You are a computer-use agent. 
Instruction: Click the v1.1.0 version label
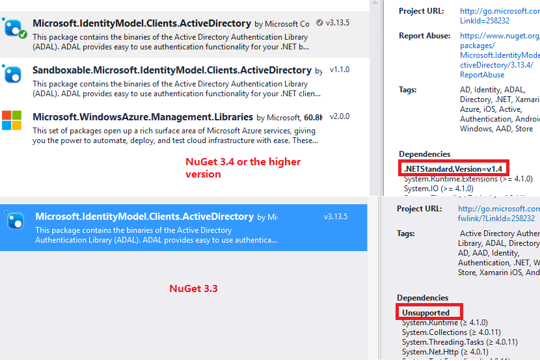coord(340,70)
